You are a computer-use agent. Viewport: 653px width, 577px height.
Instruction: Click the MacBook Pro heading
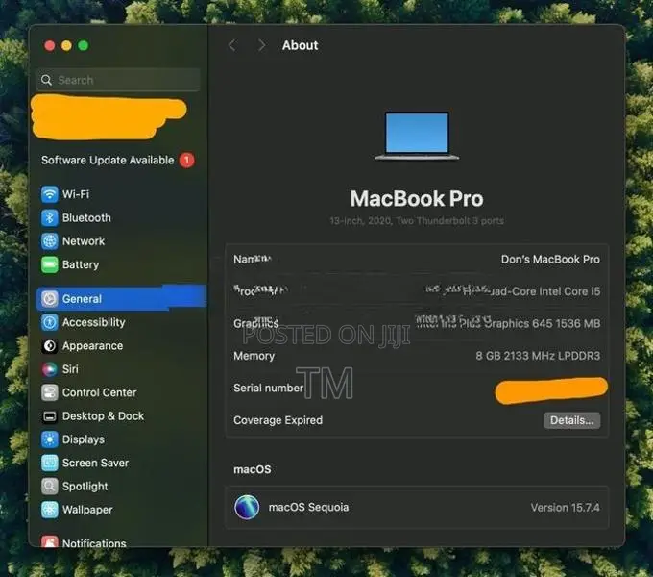417,198
